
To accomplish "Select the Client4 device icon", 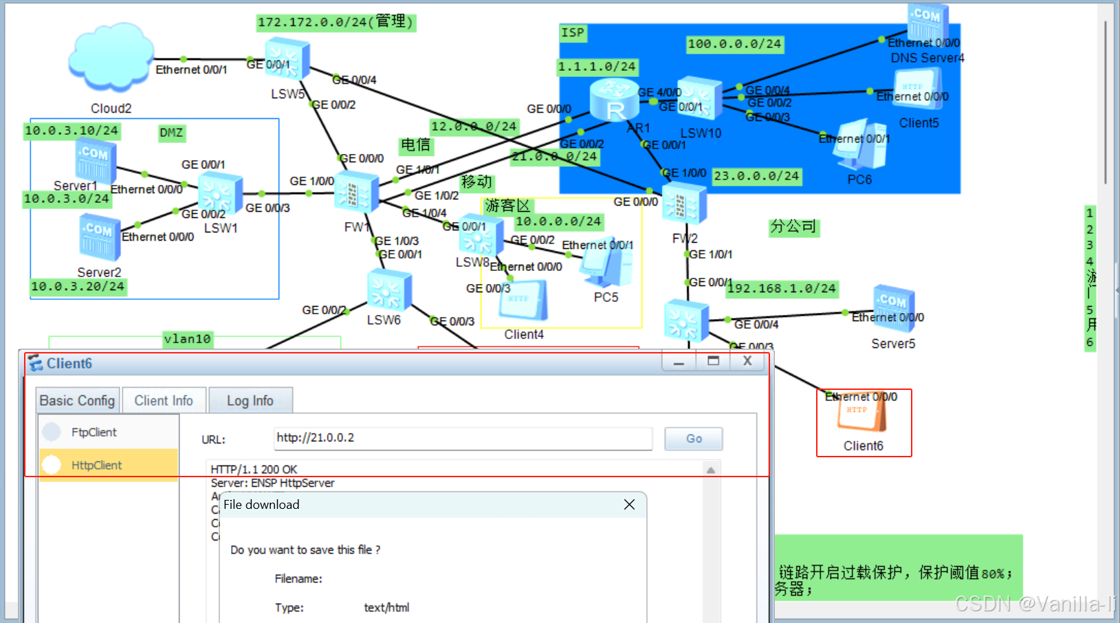I will 523,300.
